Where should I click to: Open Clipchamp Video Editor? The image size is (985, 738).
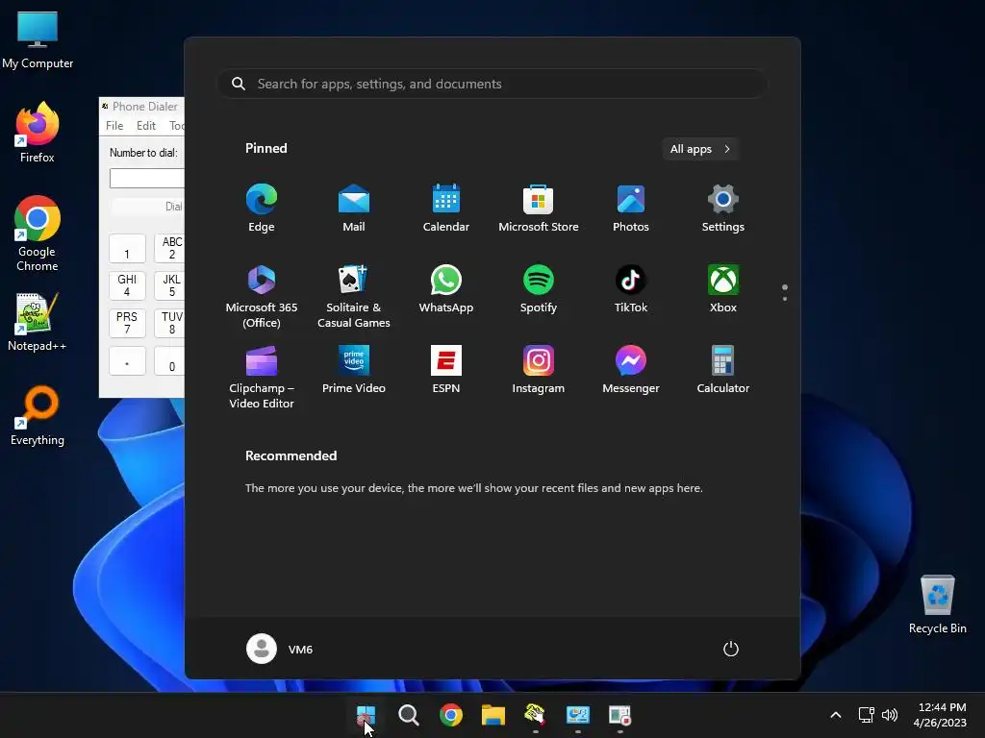point(262,377)
